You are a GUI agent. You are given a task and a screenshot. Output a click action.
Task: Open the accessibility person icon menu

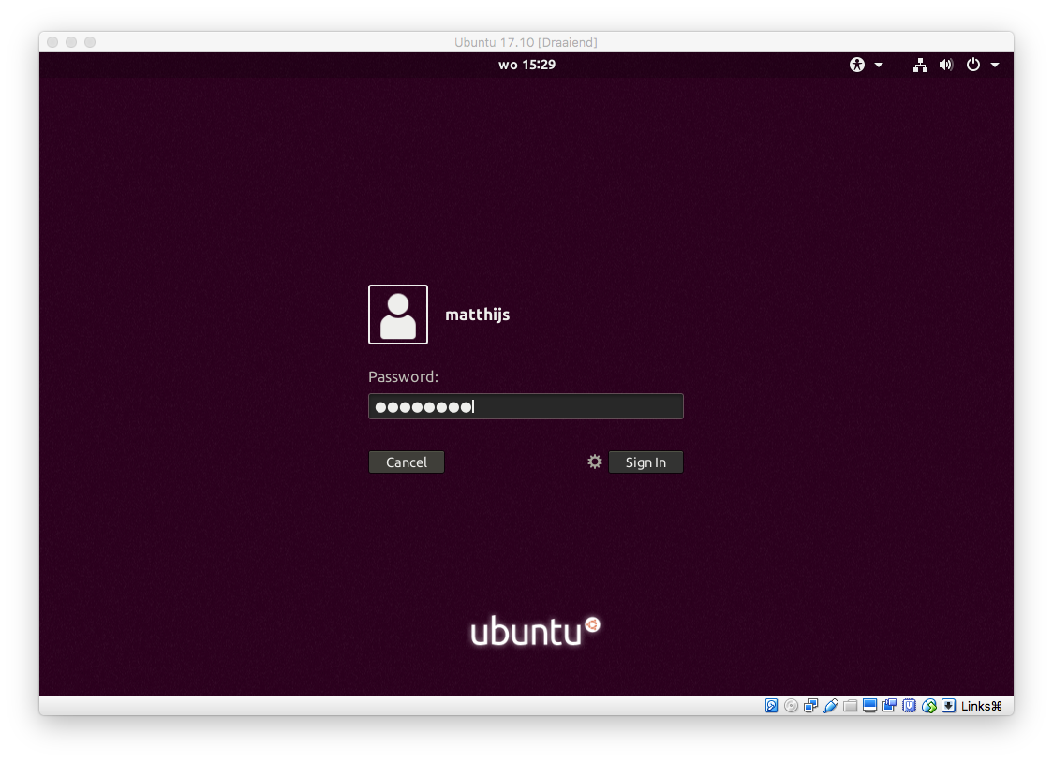pos(857,65)
